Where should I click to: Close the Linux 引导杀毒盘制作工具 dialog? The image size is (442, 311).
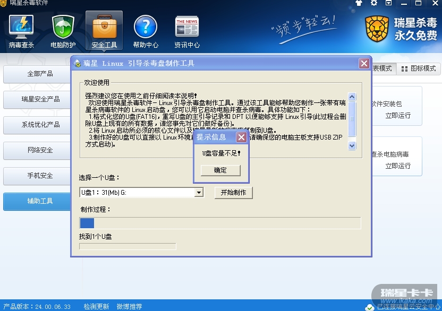(x=364, y=63)
